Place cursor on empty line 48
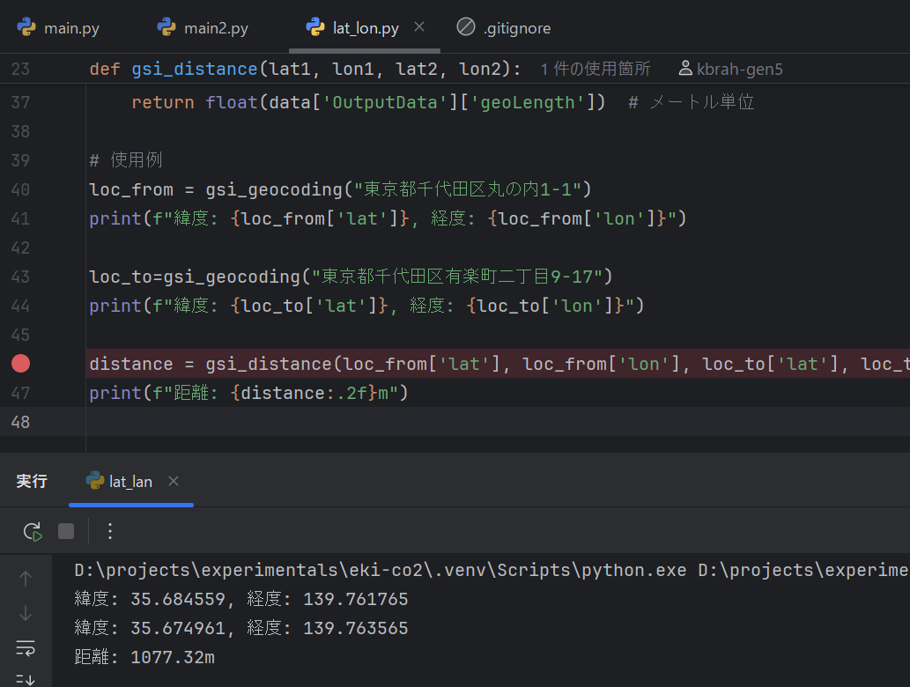Image resolution: width=910 pixels, height=687 pixels. 498,422
